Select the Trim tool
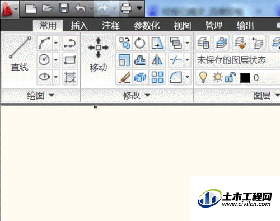Viewport: 280px width, 221px height. coord(176,60)
